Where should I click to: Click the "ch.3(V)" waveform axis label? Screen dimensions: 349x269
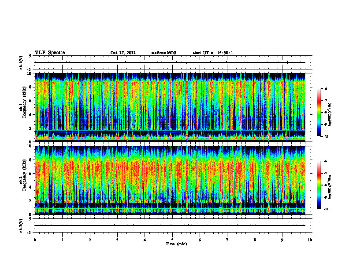21,226
